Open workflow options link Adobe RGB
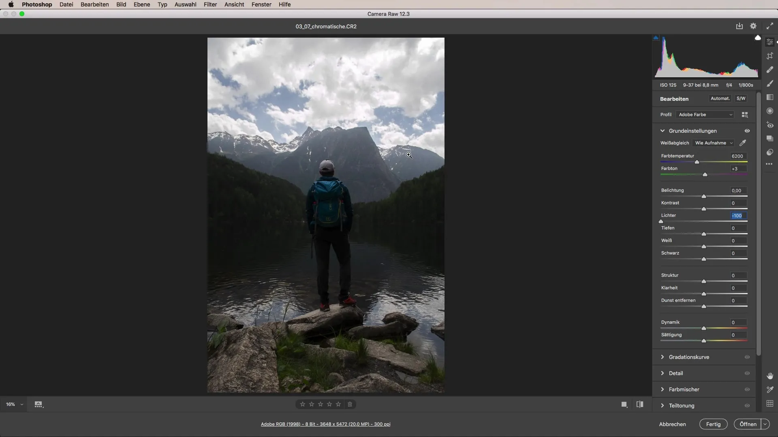Image resolution: width=778 pixels, height=437 pixels. (325, 424)
